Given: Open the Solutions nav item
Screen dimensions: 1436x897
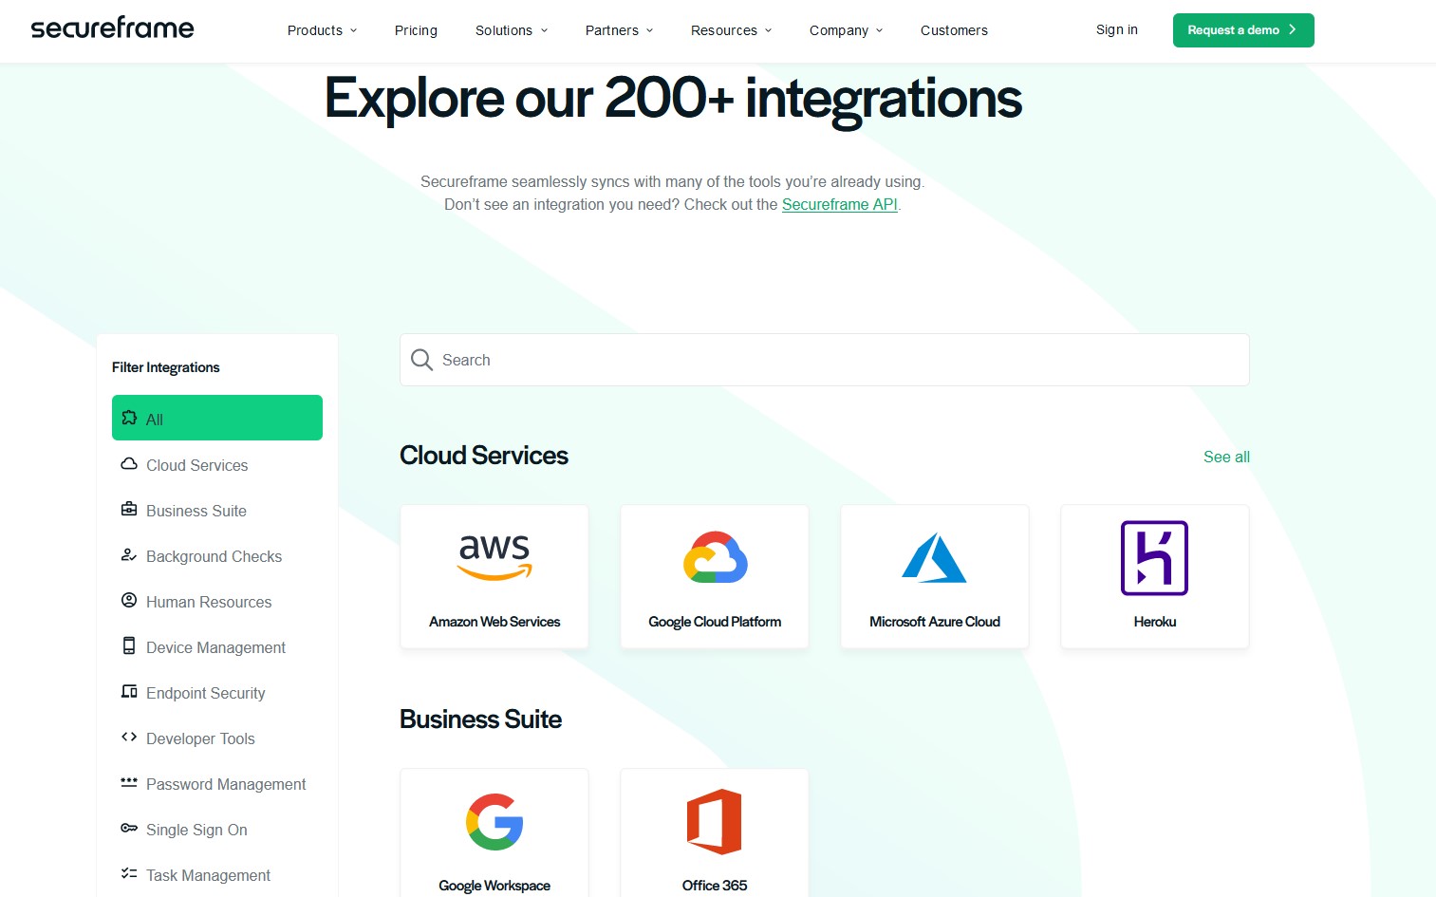Looking at the screenshot, I should pyautogui.click(x=504, y=30).
